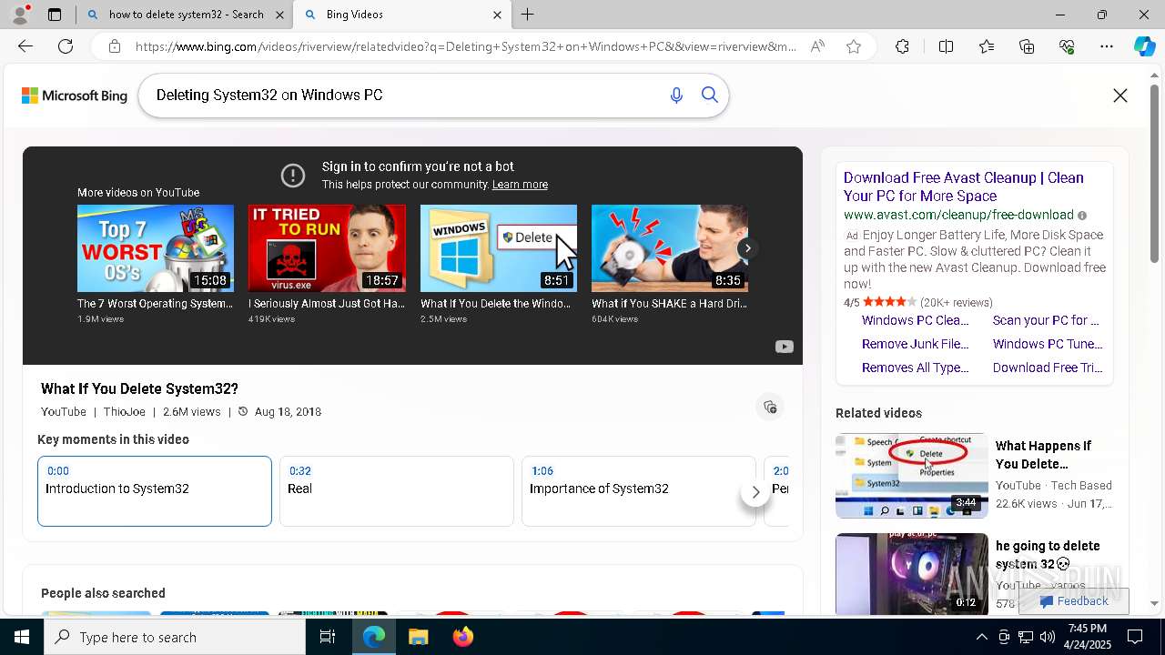Open the Favorites list
The width and height of the screenshot is (1165, 655).
pos(987,46)
